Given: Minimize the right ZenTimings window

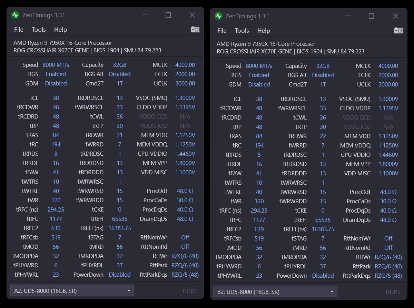Looking at the screenshot, I should pos(347,16).
